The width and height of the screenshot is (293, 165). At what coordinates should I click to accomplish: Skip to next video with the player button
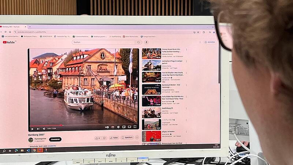[38, 129]
